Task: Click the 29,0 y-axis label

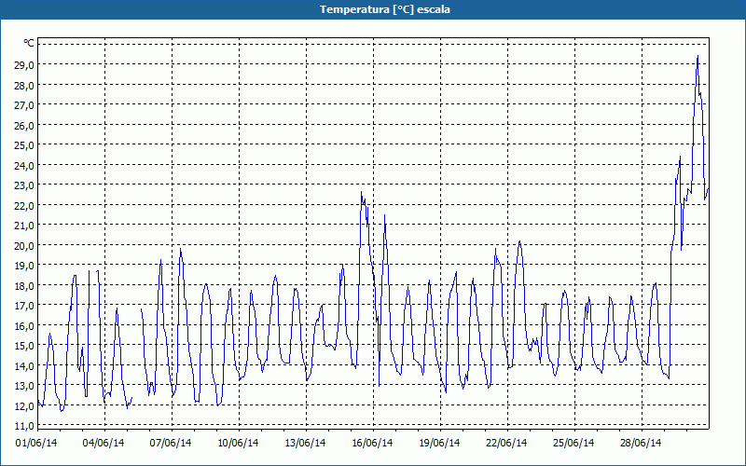Action: point(24,65)
